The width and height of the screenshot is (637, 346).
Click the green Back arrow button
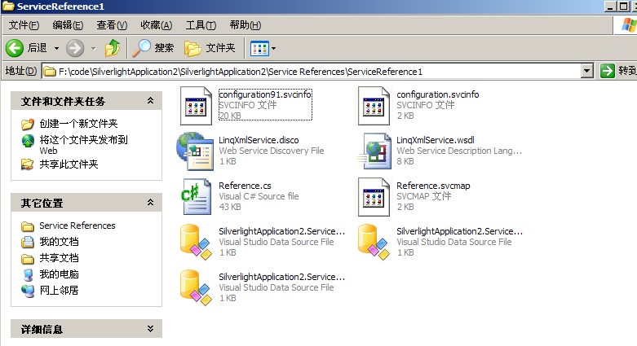pos(14,48)
